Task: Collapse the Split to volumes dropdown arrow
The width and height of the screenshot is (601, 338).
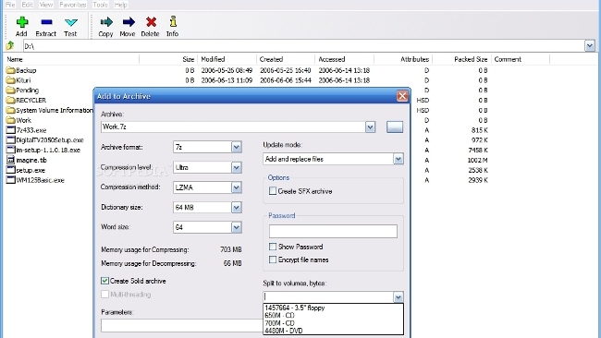Action: tap(399, 297)
